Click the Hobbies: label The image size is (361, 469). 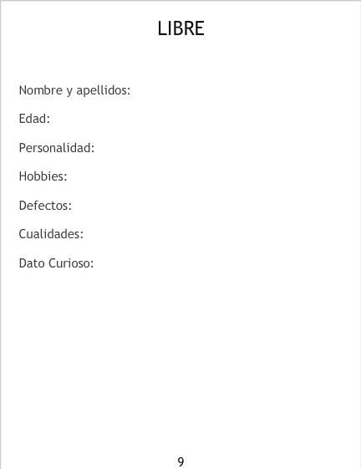point(43,176)
